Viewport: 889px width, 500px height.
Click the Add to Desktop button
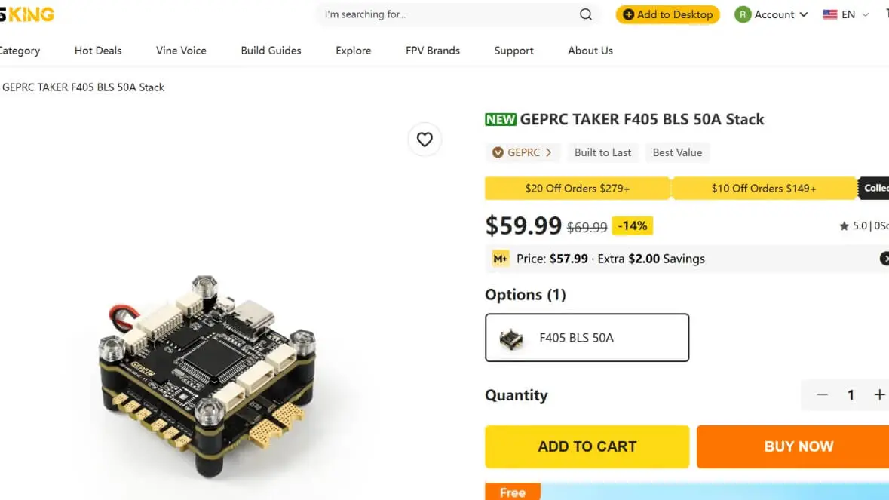(x=668, y=14)
